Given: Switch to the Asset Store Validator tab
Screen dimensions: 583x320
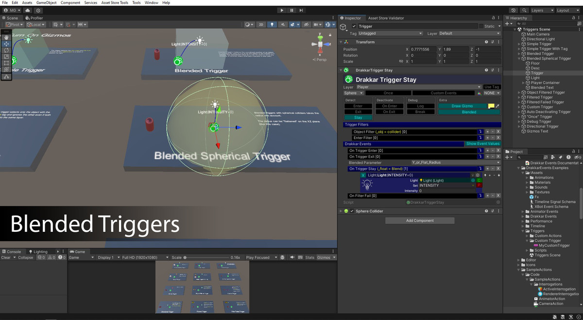Looking at the screenshot, I should click(386, 18).
